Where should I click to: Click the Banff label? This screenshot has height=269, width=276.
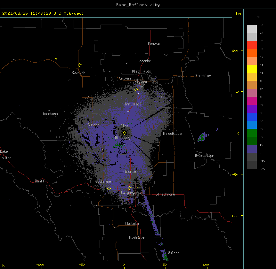(x=40, y=181)
